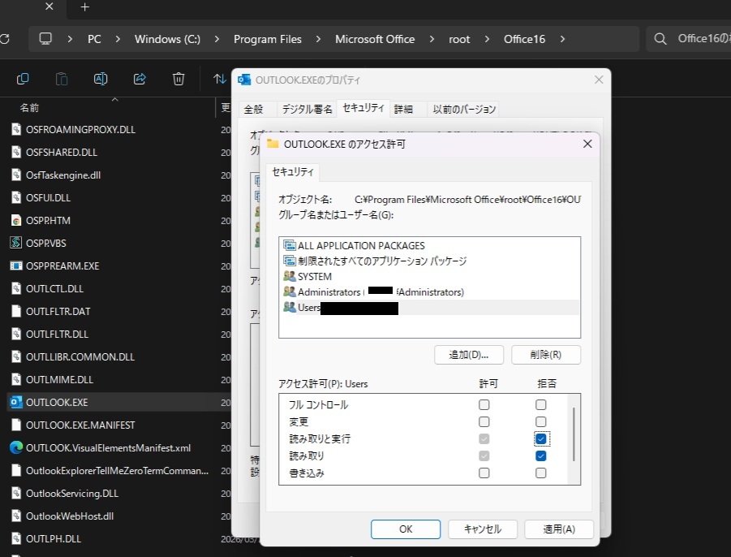Open the 以前のバージョン tab
The height and width of the screenshot is (557, 731).
[x=462, y=109]
